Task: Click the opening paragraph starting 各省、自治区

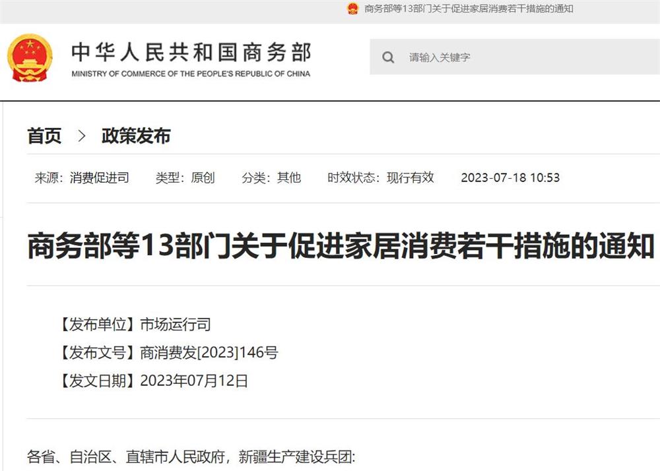Action: (191, 456)
